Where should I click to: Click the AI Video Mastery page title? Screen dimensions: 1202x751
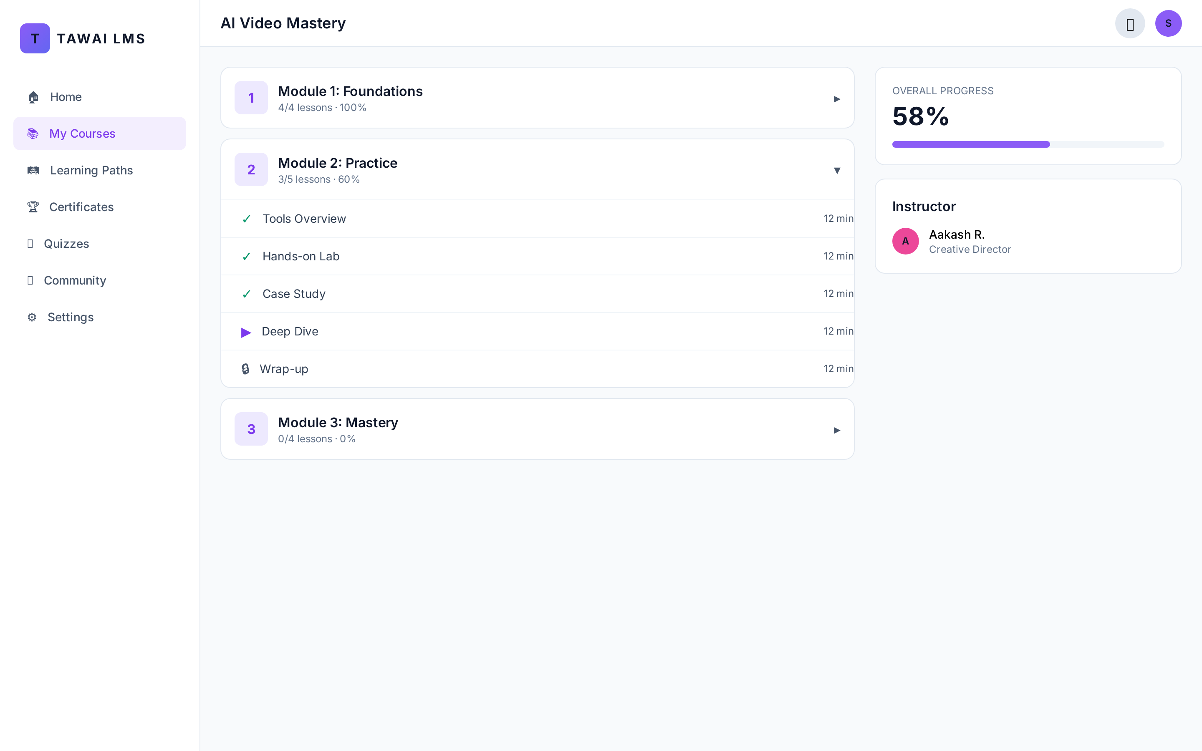pos(283,23)
